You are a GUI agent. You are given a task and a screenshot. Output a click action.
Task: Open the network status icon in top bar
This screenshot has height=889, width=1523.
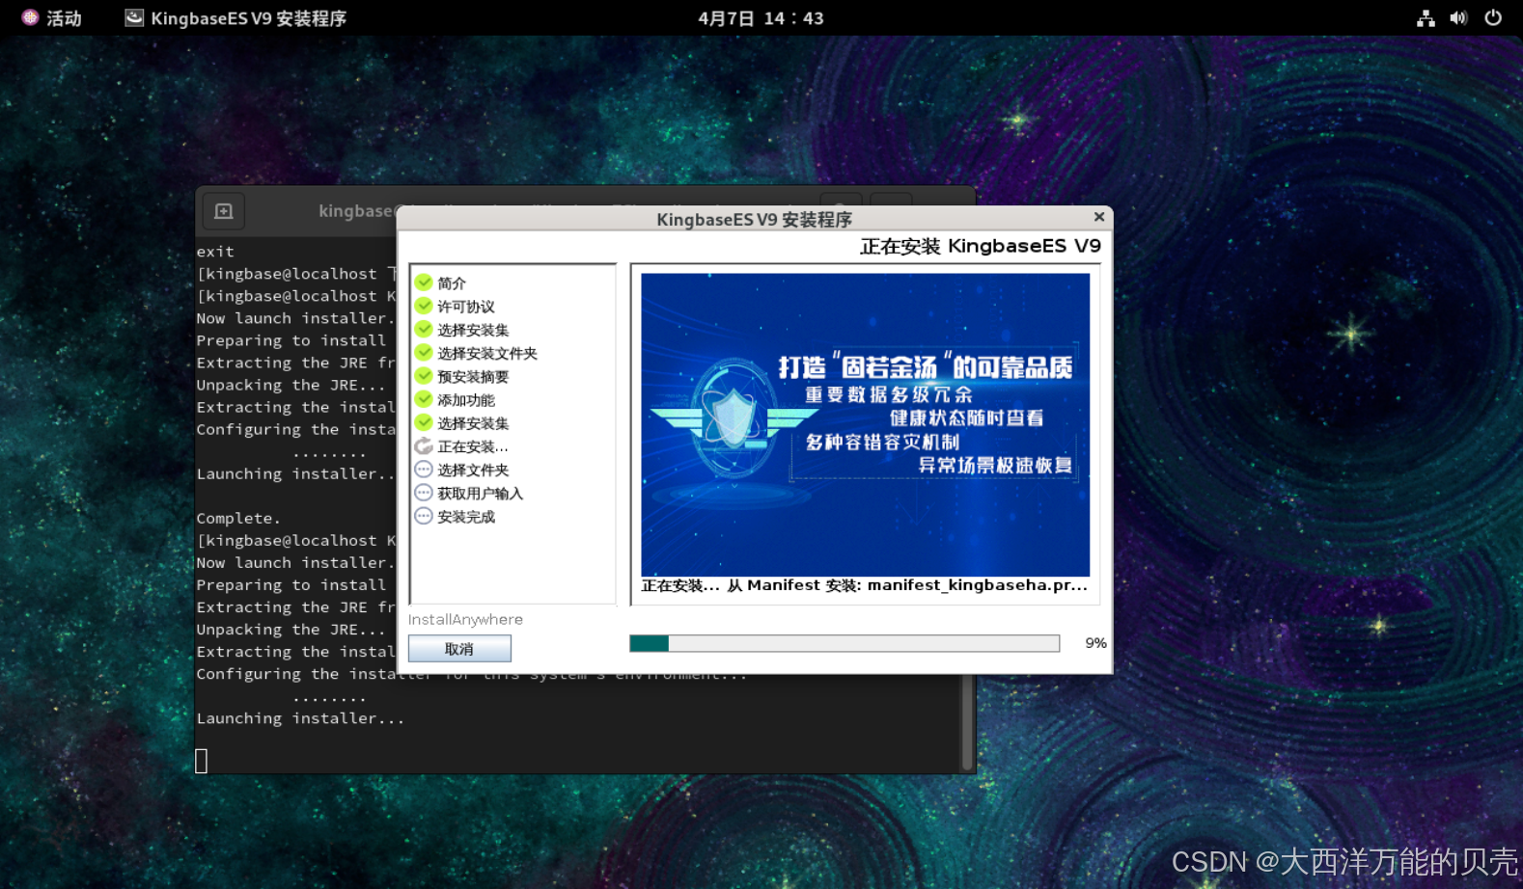[x=1426, y=17]
